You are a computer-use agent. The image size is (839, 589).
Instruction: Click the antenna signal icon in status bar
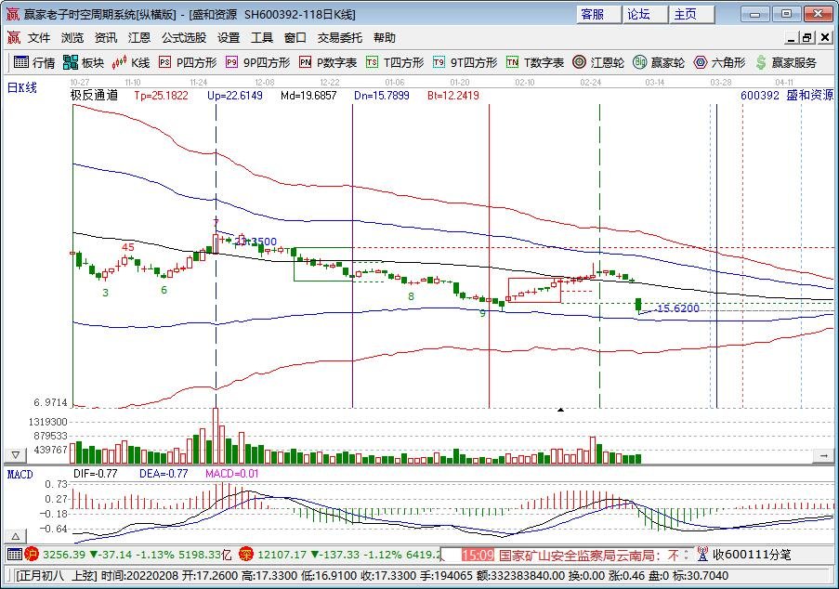coord(702,555)
